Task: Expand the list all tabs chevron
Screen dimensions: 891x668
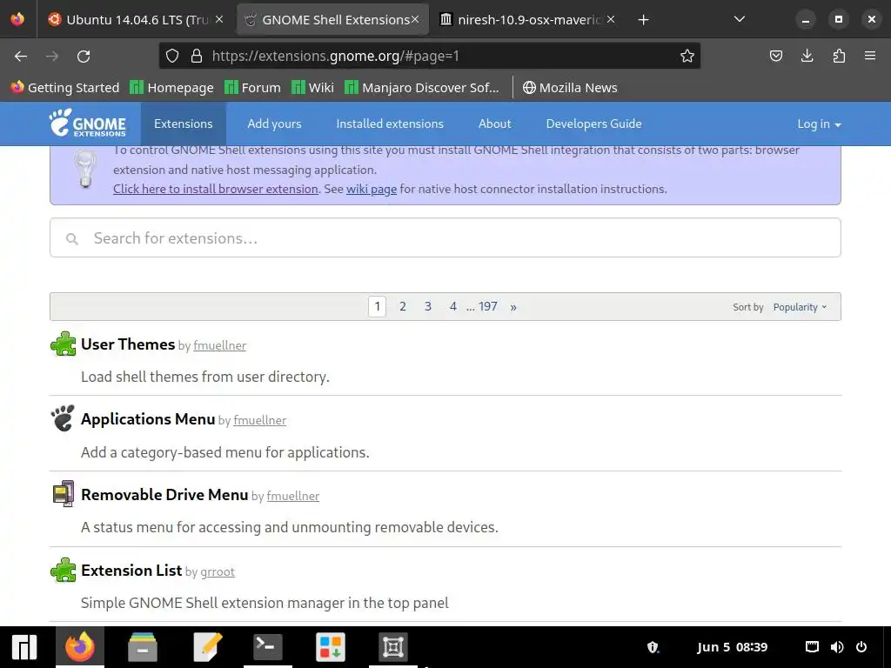Action: [740, 19]
